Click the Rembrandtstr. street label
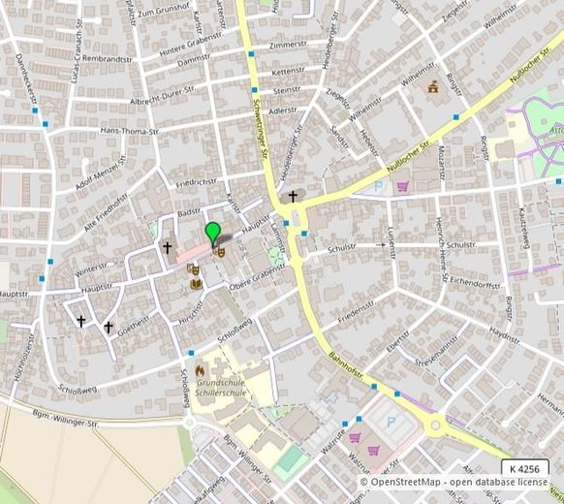Screen dimensions: 564x504 tap(108, 58)
